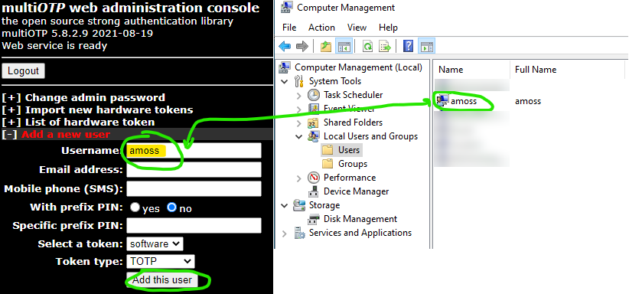Click the Up one level folder icon
Screen dimensions: 629x294
pos(326,47)
